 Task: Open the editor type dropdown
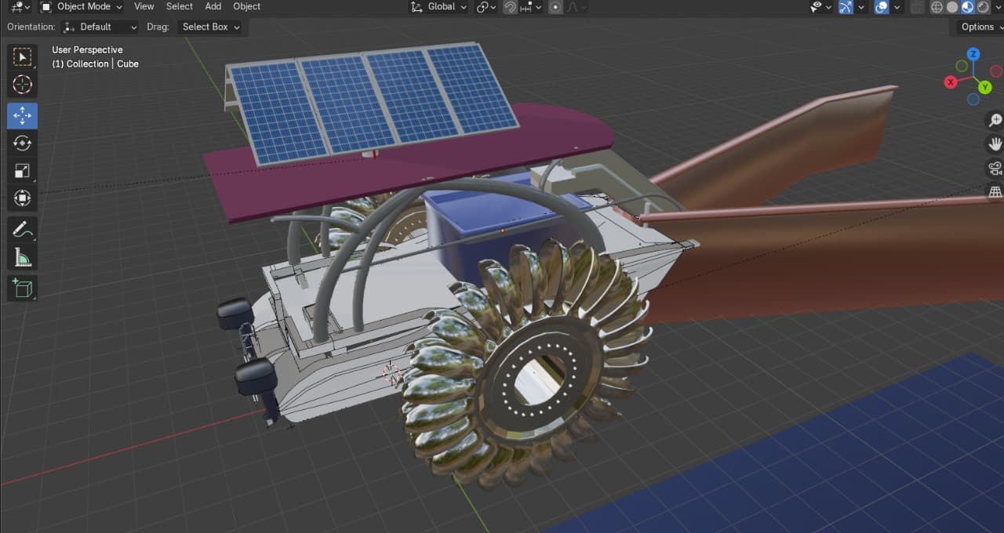tap(20, 7)
